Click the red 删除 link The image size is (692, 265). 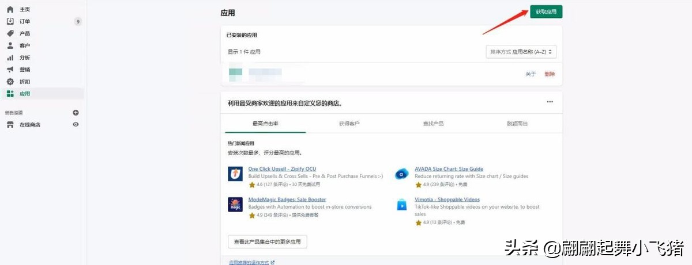click(x=550, y=74)
